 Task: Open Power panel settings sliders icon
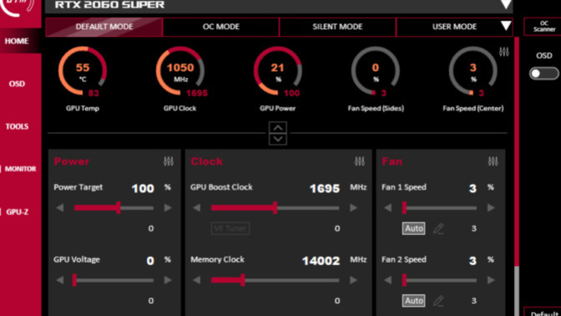click(x=168, y=161)
